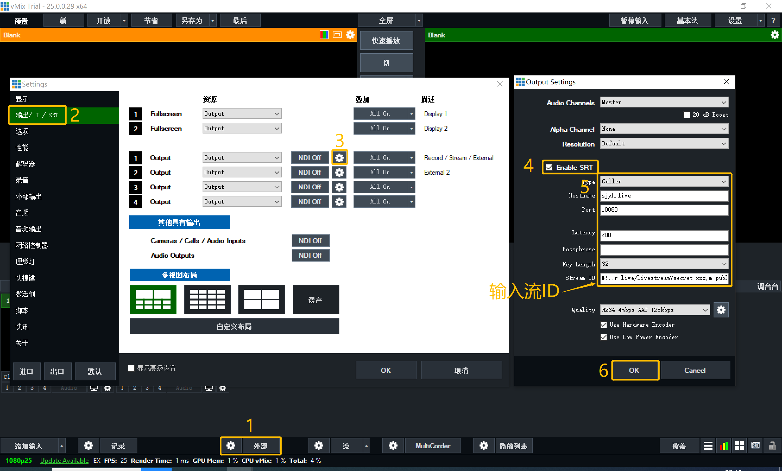Click gear next to MultiCorder button
This screenshot has height=471, width=782.
pyautogui.click(x=393, y=445)
